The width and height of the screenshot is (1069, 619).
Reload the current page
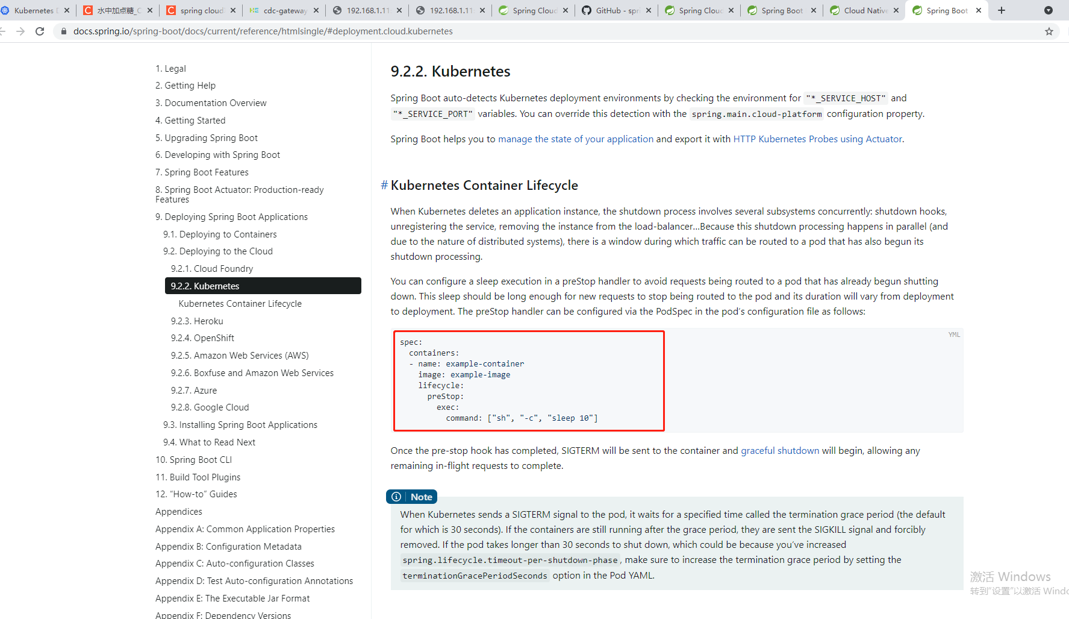(x=40, y=31)
